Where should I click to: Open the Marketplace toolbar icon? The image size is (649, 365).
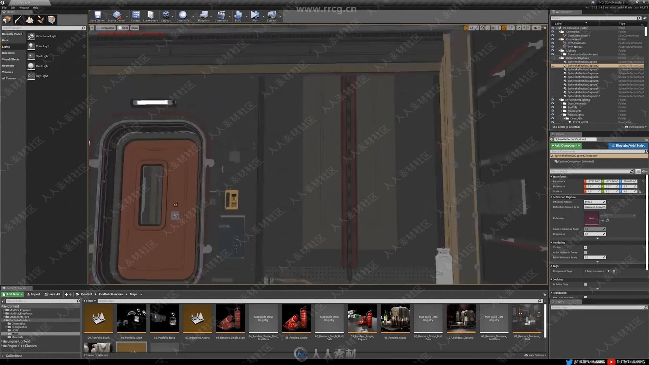(150, 16)
